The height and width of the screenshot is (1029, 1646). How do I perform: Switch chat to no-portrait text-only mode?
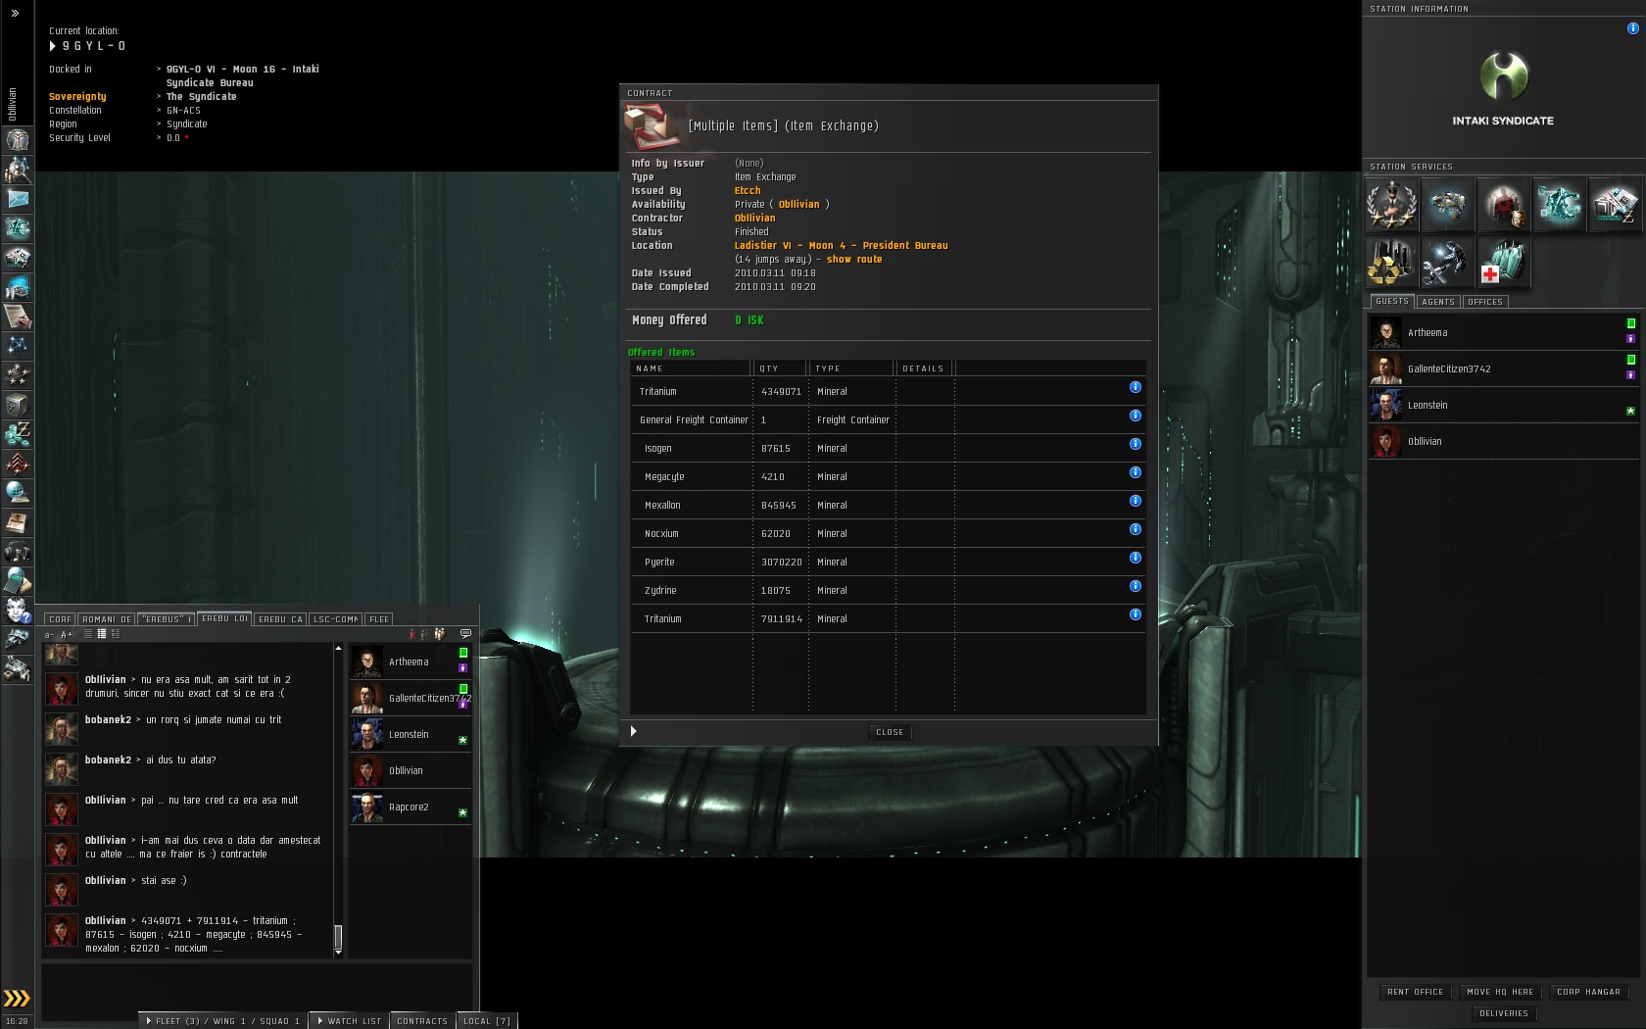click(88, 634)
